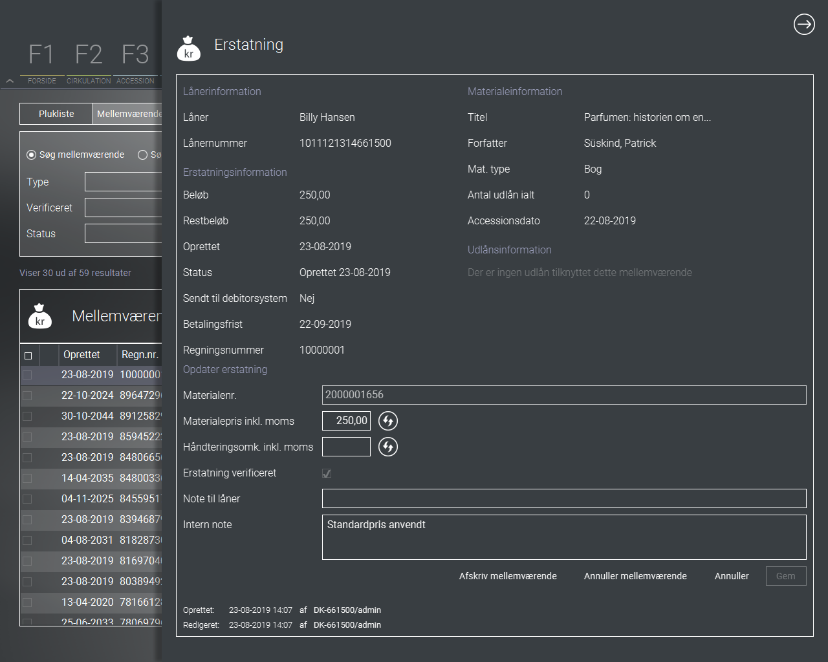The width and height of the screenshot is (828, 662).
Task: Open the Type dropdown field
Action: click(x=123, y=182)
